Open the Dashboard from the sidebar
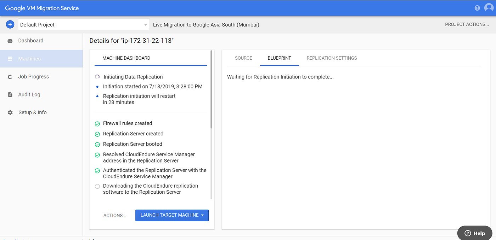496x240 pixels. pos(30,40)
